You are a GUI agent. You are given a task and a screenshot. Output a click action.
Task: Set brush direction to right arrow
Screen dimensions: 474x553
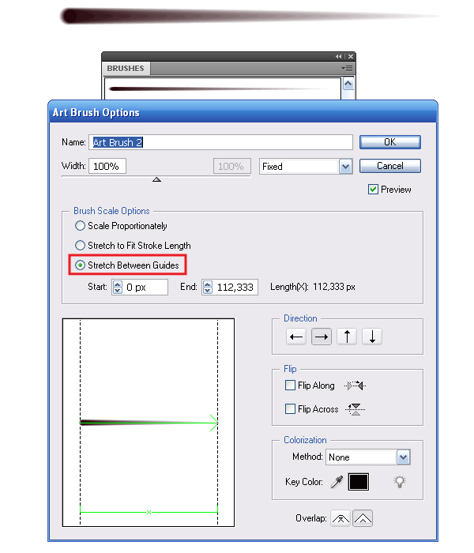(322, 337)
